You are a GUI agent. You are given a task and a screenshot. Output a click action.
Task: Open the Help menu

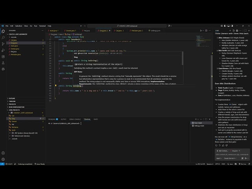click(x=49, y=26)
